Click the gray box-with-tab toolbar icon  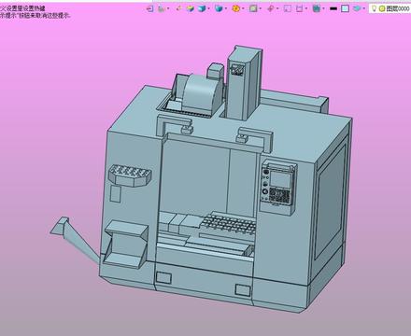(x=253, y=8)
